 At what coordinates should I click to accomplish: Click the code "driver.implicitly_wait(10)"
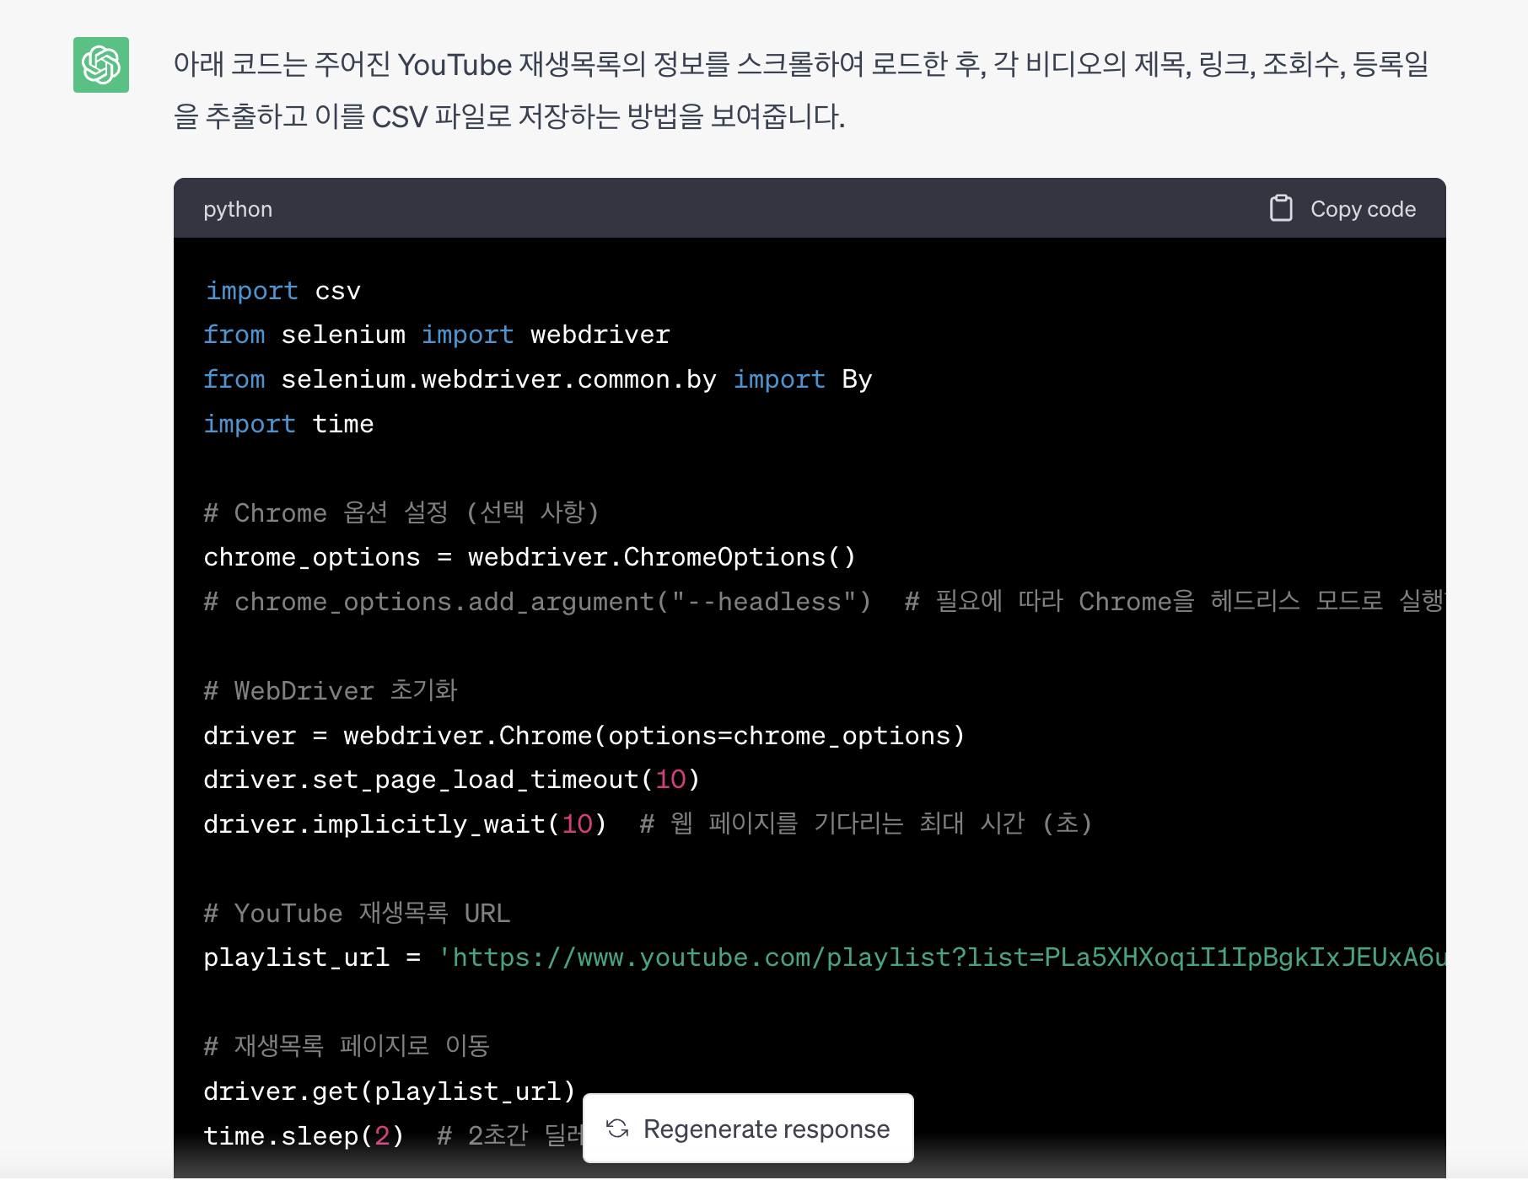(405, 823)
